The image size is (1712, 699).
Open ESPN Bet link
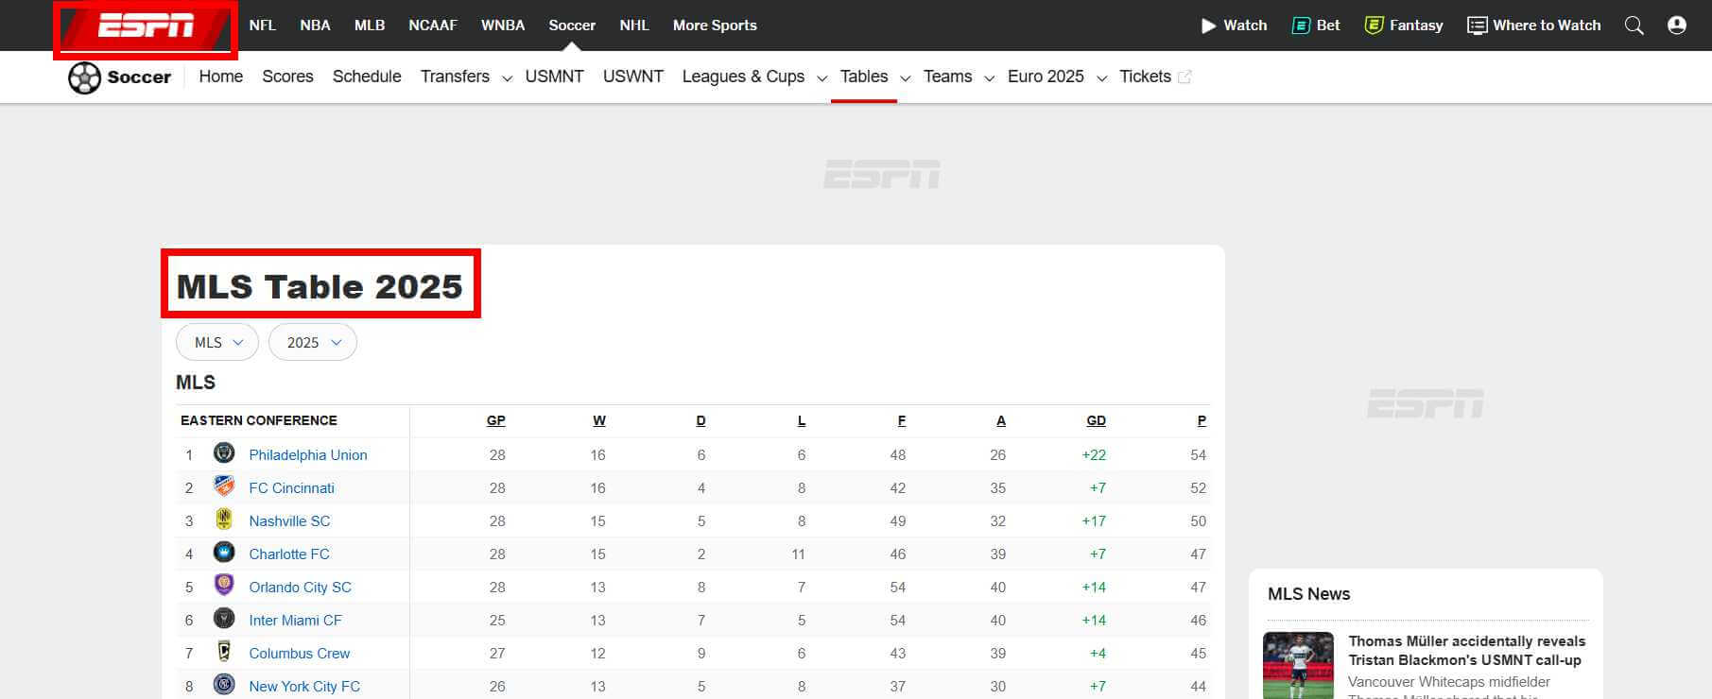click(1316, 26)
